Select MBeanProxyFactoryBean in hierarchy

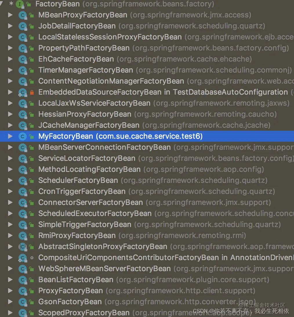(x=147, y=15)
